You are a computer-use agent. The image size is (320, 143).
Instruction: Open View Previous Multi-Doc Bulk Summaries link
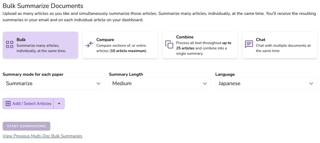pyautogui.click(x=42, y=136)
